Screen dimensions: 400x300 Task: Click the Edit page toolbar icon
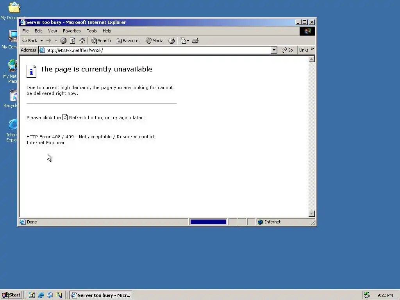(183, 41)
